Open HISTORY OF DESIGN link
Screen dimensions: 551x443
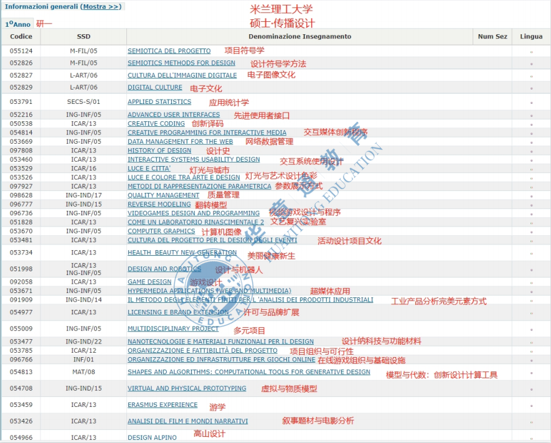[159, 151]
